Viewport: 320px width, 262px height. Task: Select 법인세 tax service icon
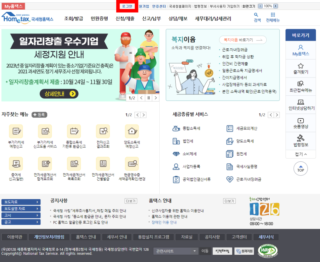coord(176,141)
